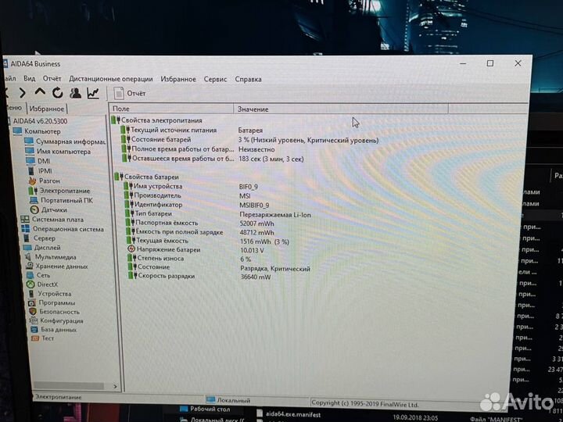Screen dimensions: 563x422
Task: Open Имя компьютера tree item
Action: (63, 152)
